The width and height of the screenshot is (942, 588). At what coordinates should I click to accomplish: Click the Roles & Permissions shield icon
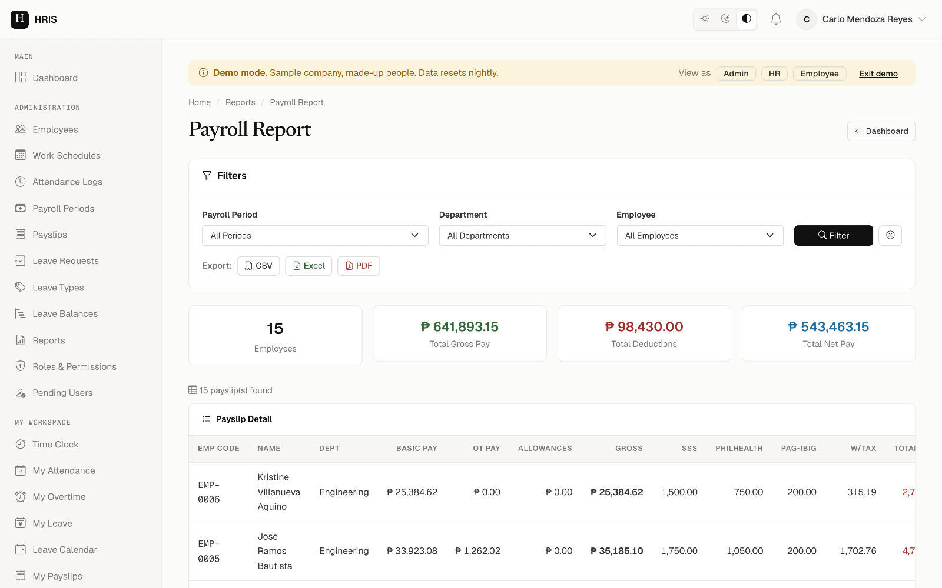point(21,366)
